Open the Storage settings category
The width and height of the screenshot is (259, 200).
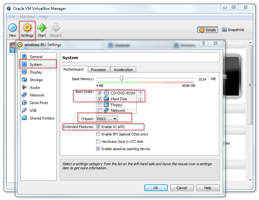click(x=38, y=80)
